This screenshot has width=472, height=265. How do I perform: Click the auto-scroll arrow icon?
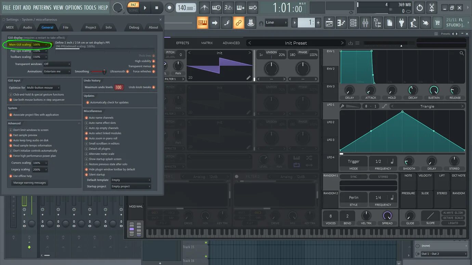(x=214, y=23)
